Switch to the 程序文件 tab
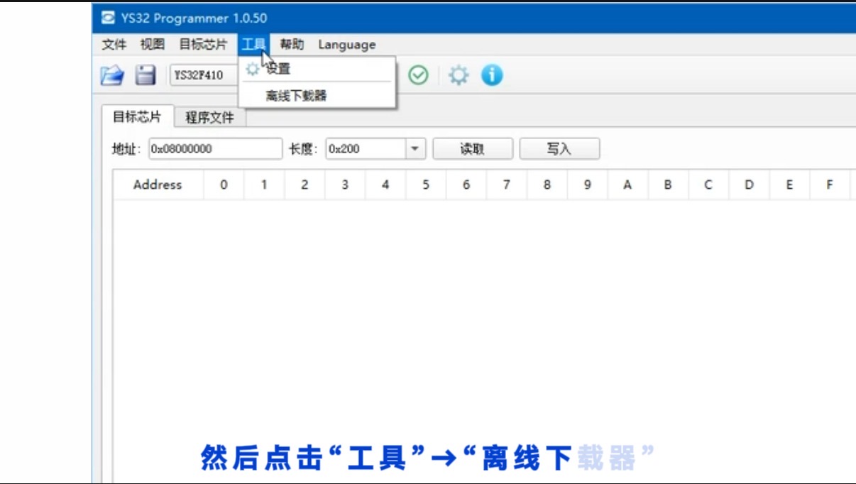 pos(209,118)
